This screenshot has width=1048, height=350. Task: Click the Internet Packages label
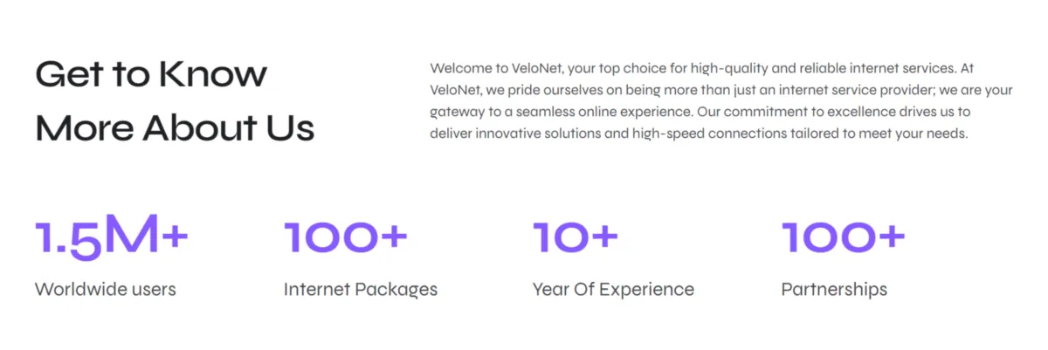point(361,290)
